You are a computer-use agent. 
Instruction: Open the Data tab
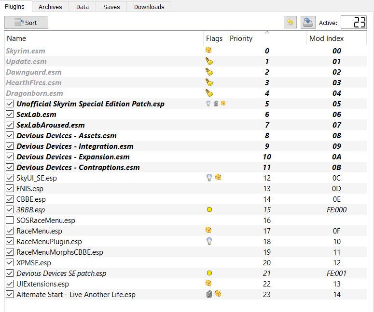pos(83,7)
